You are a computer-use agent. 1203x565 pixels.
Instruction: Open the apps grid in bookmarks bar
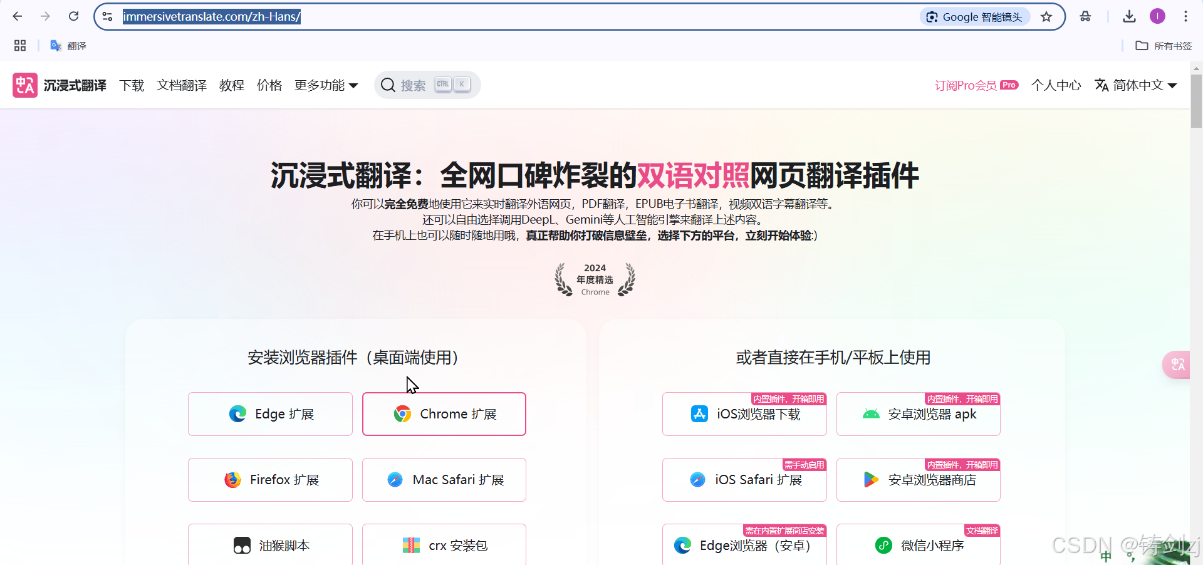tap(20, 46)
